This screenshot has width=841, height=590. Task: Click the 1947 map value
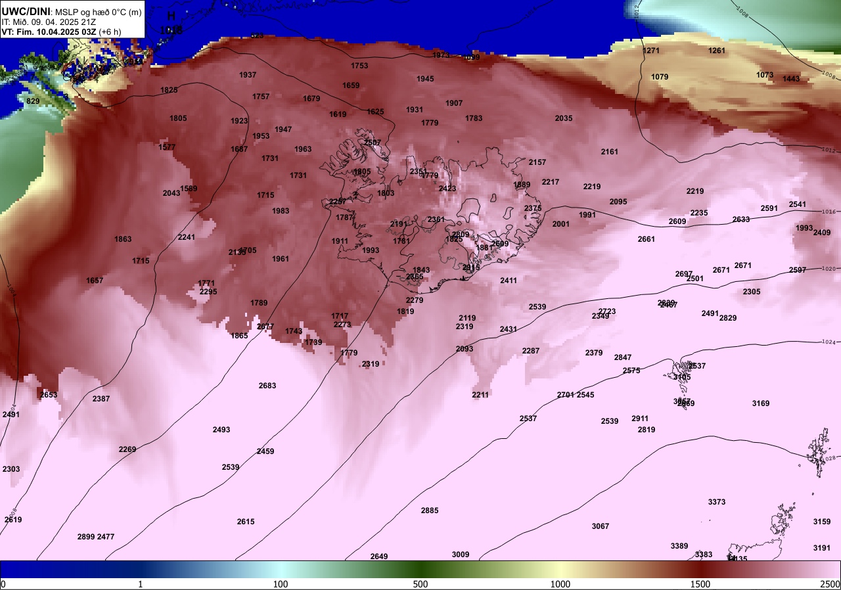283,129
